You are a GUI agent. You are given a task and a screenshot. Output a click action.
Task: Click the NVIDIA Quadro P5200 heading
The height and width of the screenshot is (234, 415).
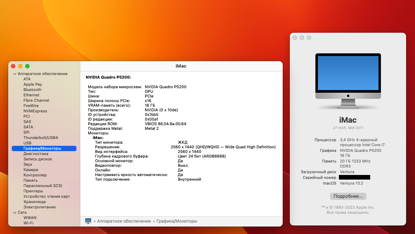click(x=108, y=77)
